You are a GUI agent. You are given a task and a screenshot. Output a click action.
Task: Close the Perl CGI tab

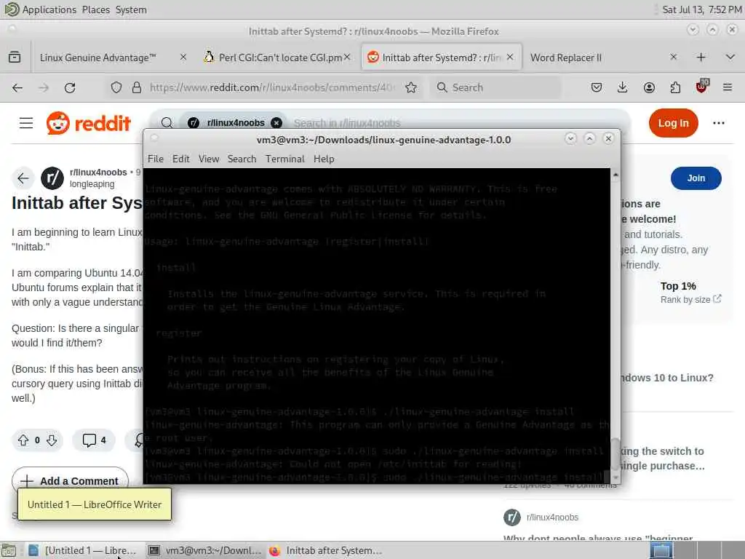347,58
